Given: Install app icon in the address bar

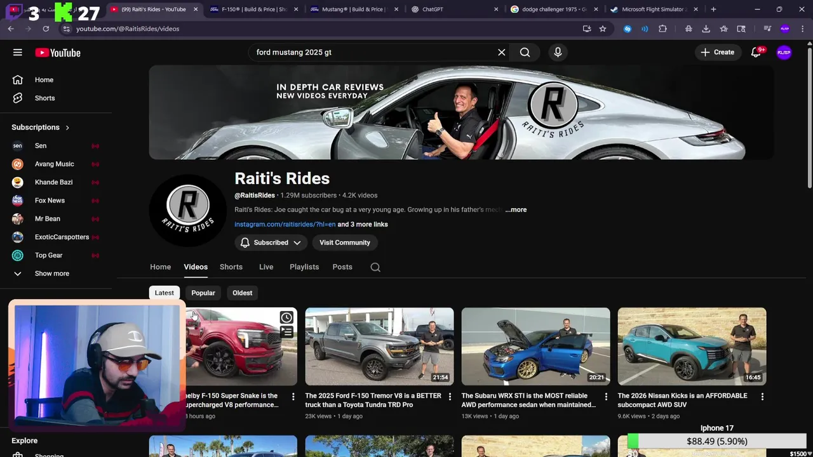Looking at the screenshot, I should 586,29.
